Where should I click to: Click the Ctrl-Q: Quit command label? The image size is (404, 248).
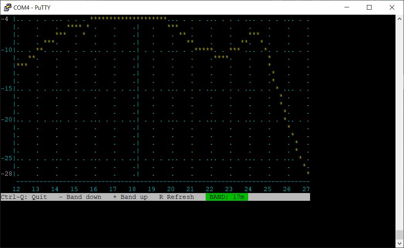click(24, 197)
